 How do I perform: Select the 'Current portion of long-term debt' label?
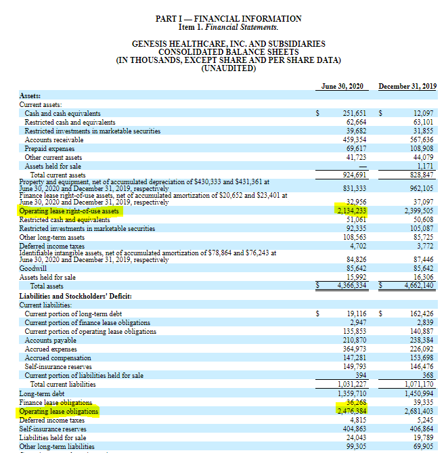pyautogui.click(x=73, y=314)
